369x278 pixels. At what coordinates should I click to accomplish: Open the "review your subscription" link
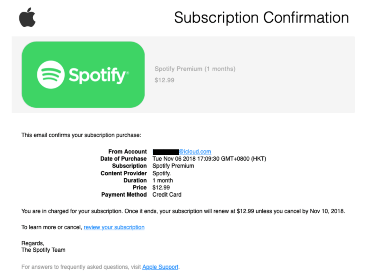point(114,227)
